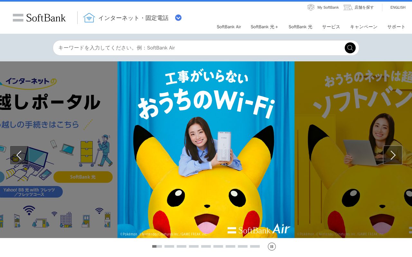Viewport: 412px width, 257px height.
Task: Open the SoftBank 光 menu item
Action: click(300, 27)
